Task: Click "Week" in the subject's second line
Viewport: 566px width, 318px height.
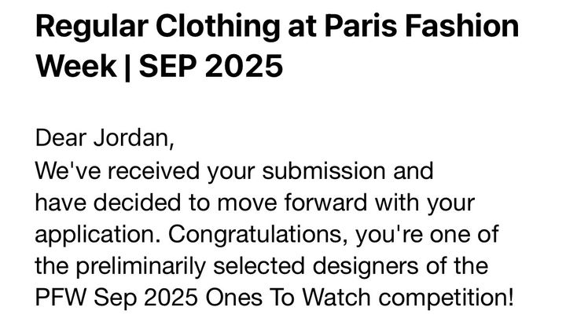Action: [x=76, y=66]
